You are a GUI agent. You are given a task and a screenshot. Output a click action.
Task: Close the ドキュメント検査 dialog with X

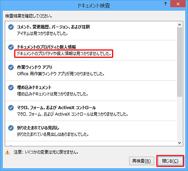tap(178, 4)
